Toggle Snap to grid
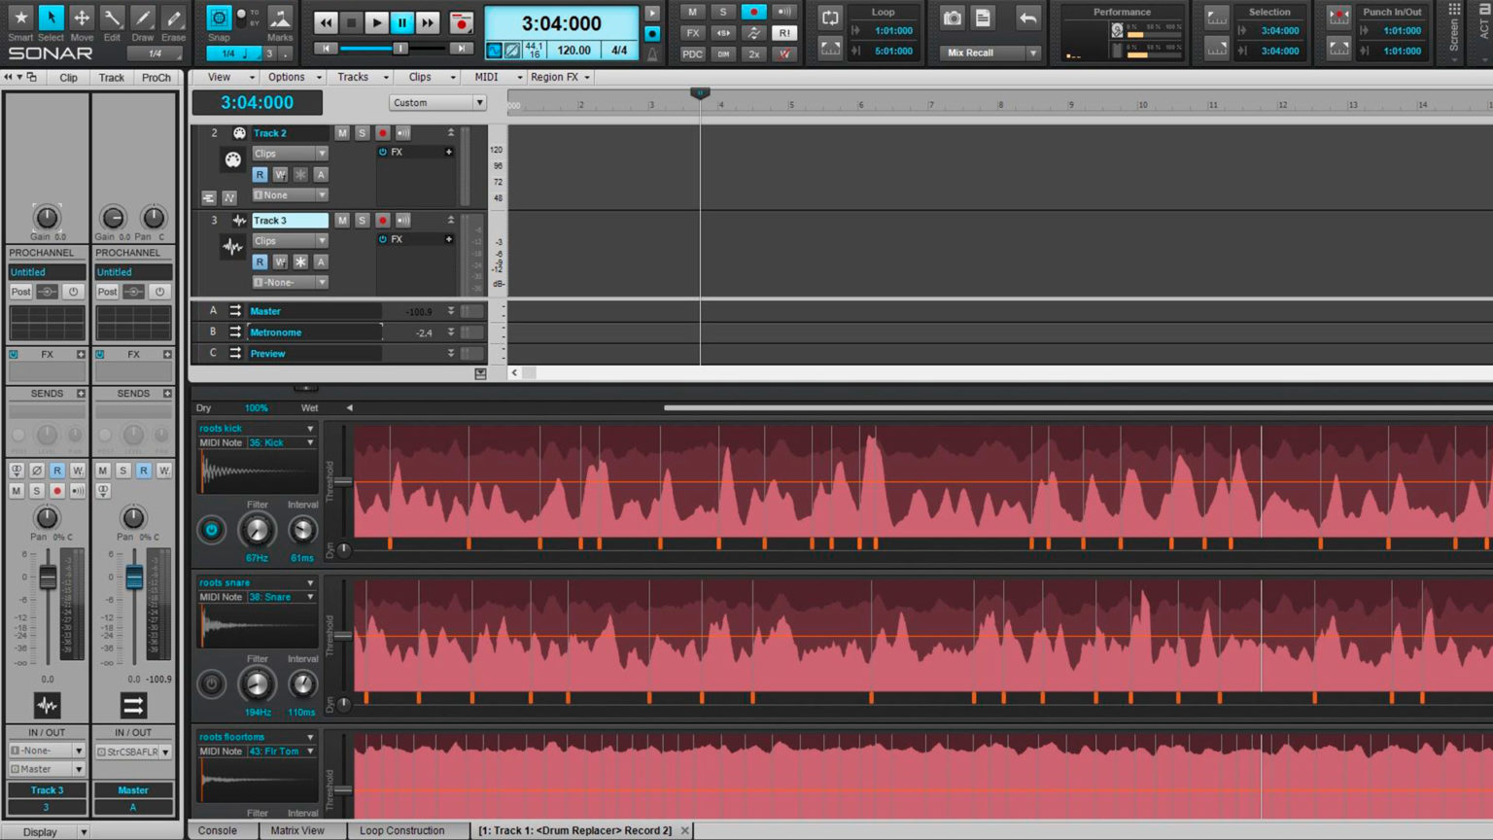The image size is (1493, 840). (219, 18)
